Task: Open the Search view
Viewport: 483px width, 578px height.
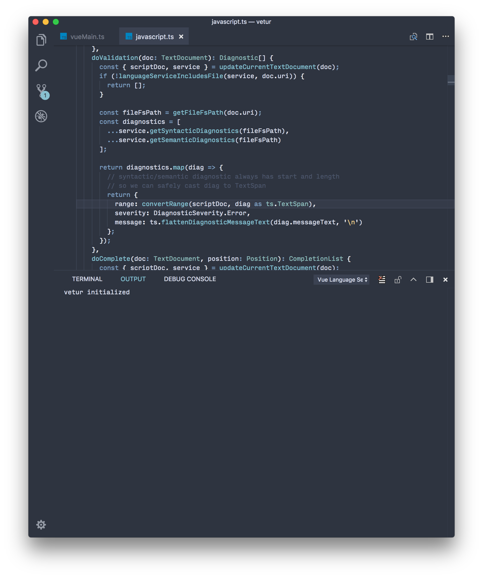Action: [x=41, y=65]
